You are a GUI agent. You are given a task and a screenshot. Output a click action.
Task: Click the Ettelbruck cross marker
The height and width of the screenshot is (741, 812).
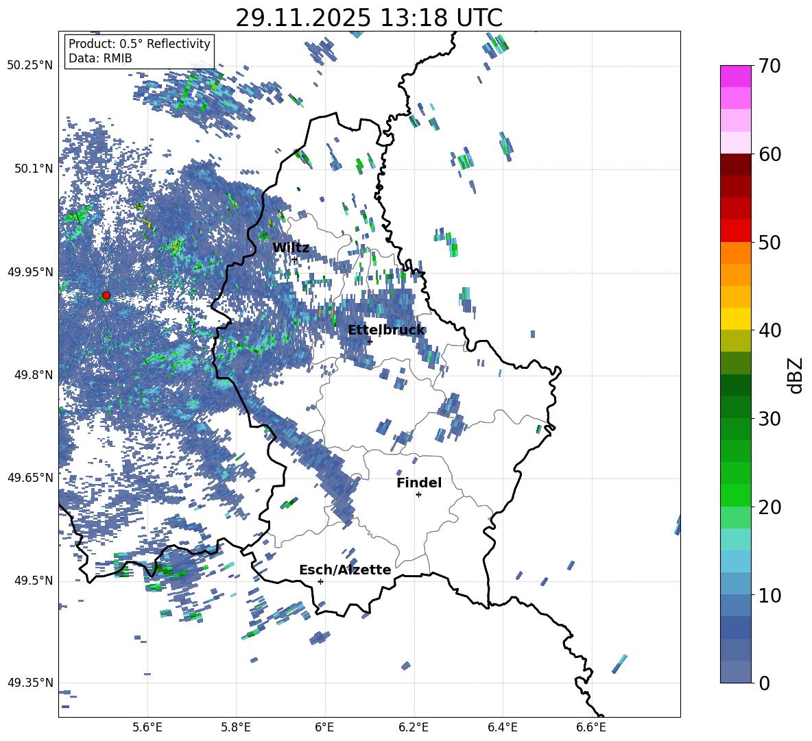370,341
